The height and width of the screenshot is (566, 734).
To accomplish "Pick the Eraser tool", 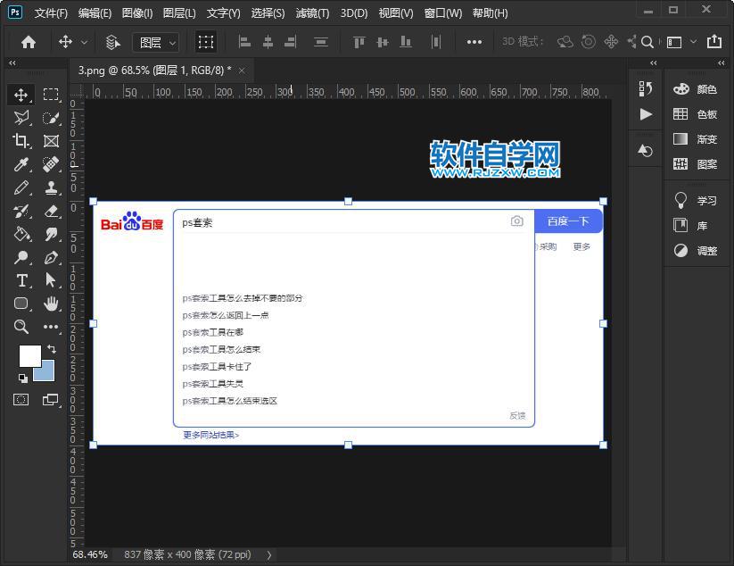I will point(51,211).
